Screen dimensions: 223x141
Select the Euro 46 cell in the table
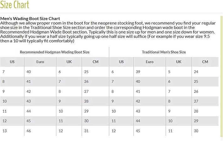click(29, 130)
